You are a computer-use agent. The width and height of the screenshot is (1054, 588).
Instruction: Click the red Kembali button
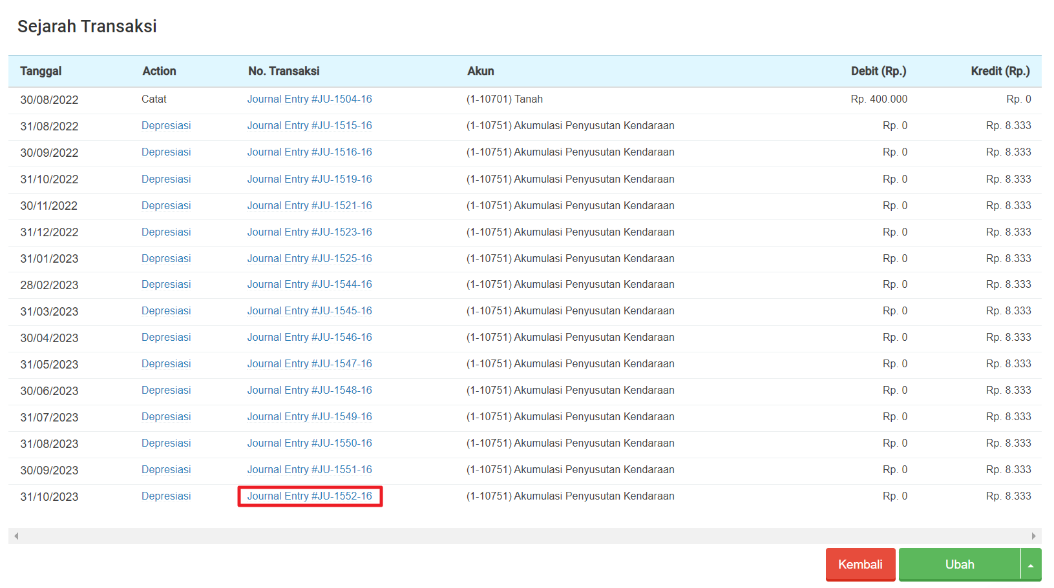(x=860, y=565)
